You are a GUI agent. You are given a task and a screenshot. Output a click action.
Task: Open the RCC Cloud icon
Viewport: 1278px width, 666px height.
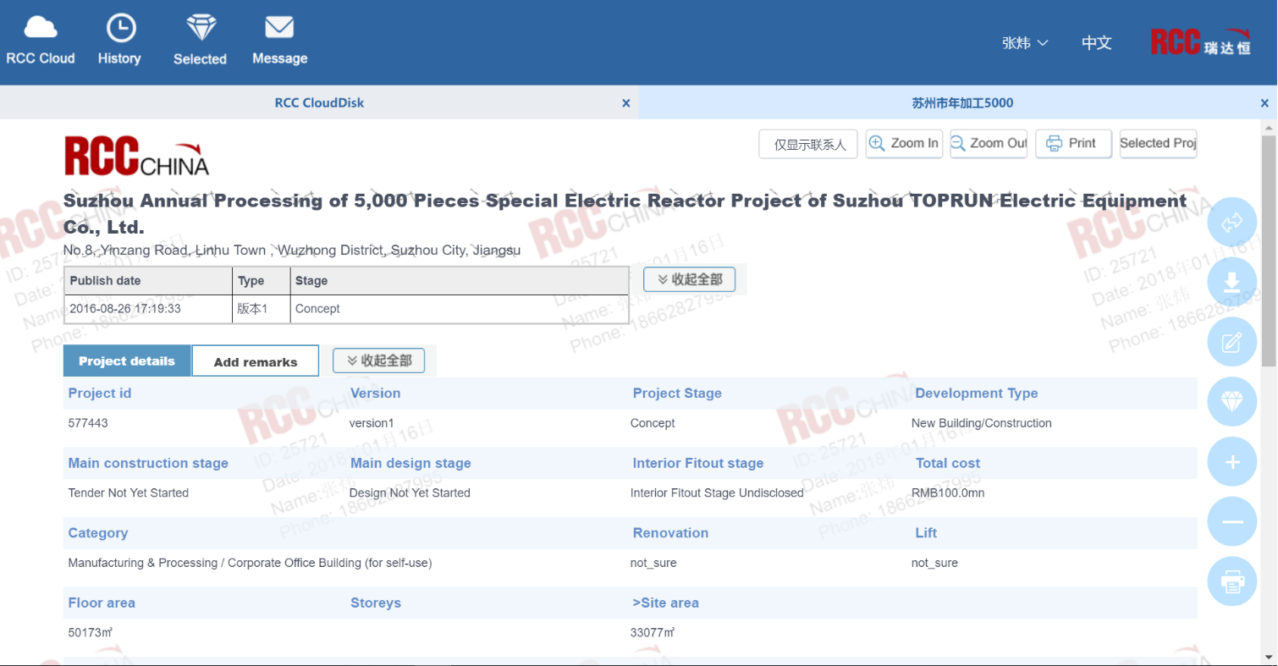coord(41,29)
